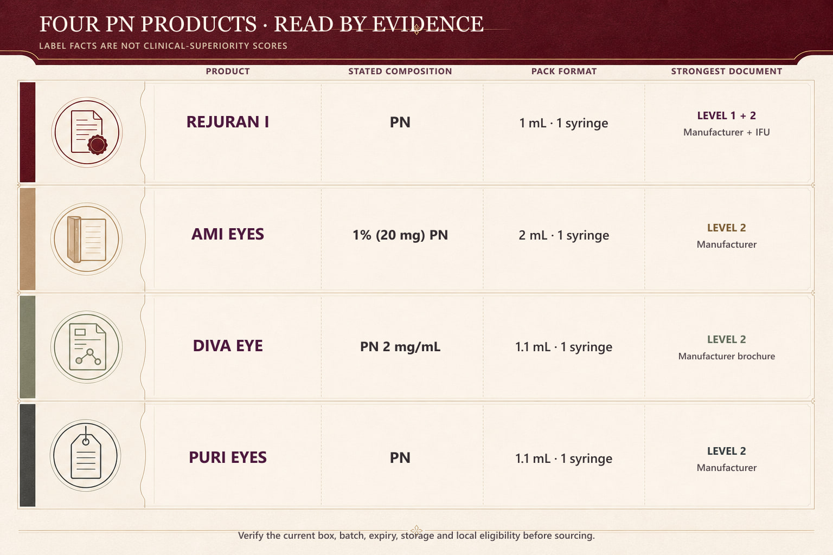Select the product name AMI EYES
The image size is (833, 555).
[228, 234]
